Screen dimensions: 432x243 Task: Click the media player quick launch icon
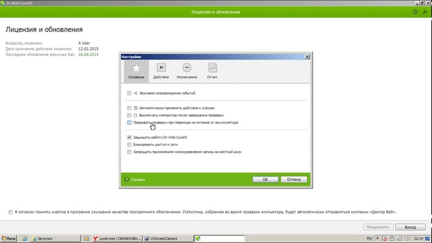[86, 238]
